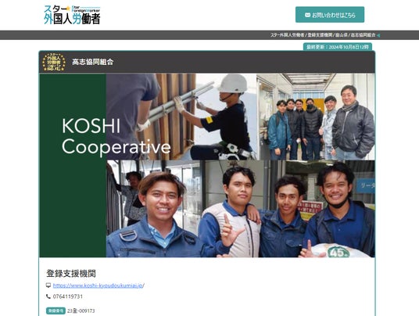Click the construction worker with helmet photo
The width and height of the screenshot is (419, 316).
pos(181,117)
